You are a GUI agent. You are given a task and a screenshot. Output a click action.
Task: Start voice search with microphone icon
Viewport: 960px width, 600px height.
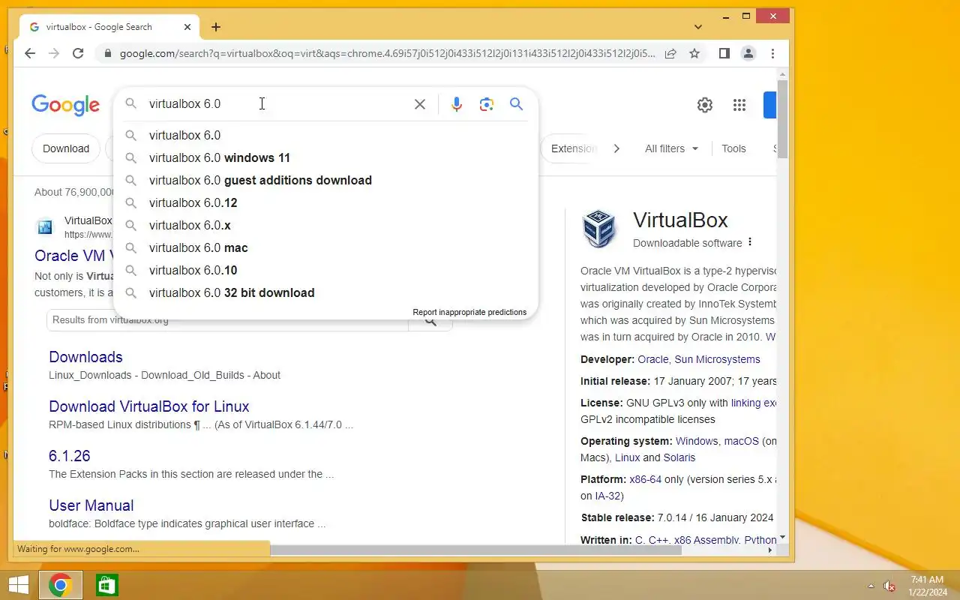[457, 104]
